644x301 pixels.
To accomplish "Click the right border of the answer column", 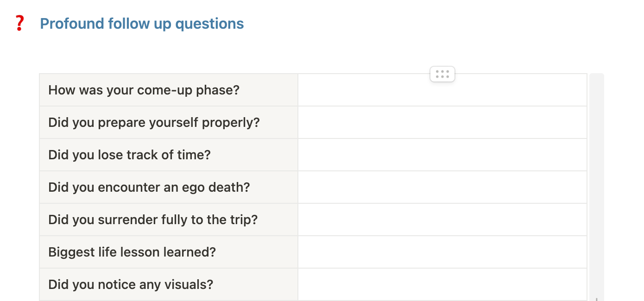I will tap(587, 185).
